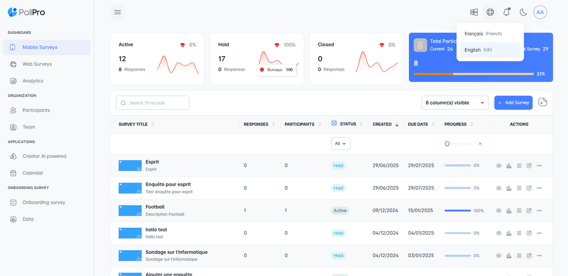Expand the 8 column(s) visible dropdown

click(x=455, y=103)
